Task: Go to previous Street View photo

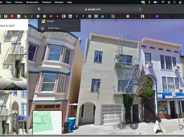Action: 122,126
